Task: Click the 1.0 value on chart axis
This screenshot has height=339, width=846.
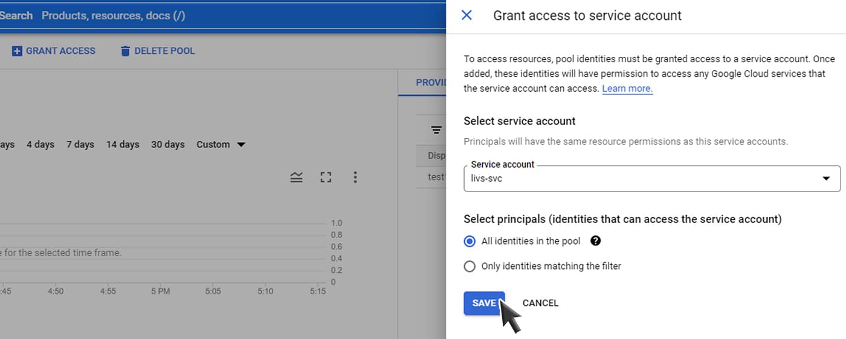Action: 337,223
